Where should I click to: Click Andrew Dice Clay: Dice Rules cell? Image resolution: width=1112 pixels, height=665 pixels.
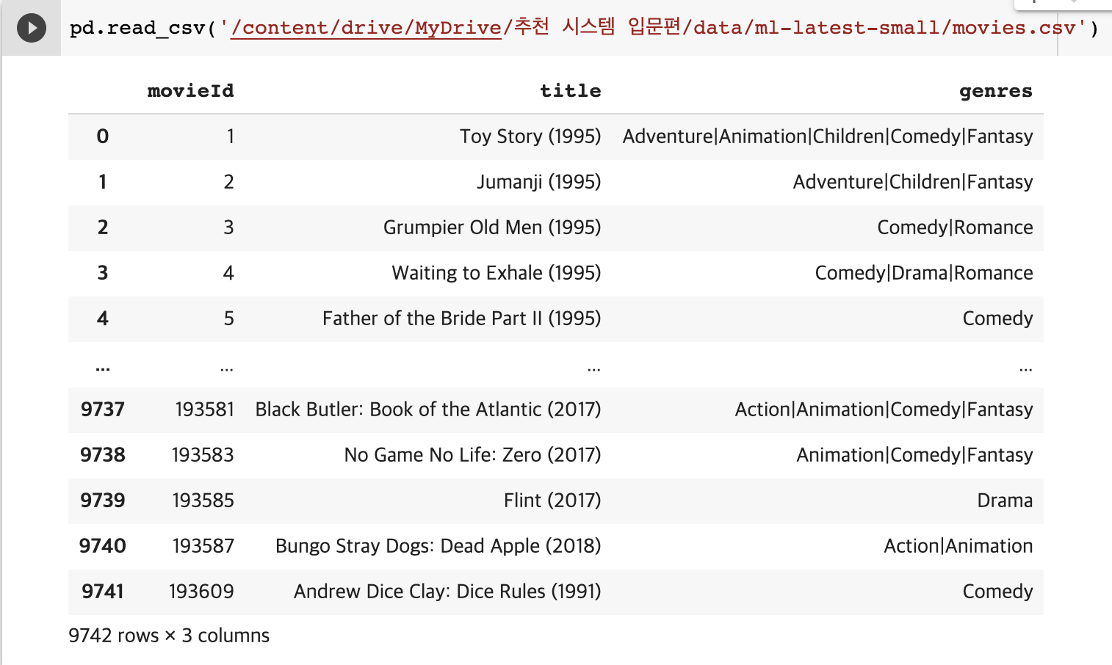click(447, 592)
